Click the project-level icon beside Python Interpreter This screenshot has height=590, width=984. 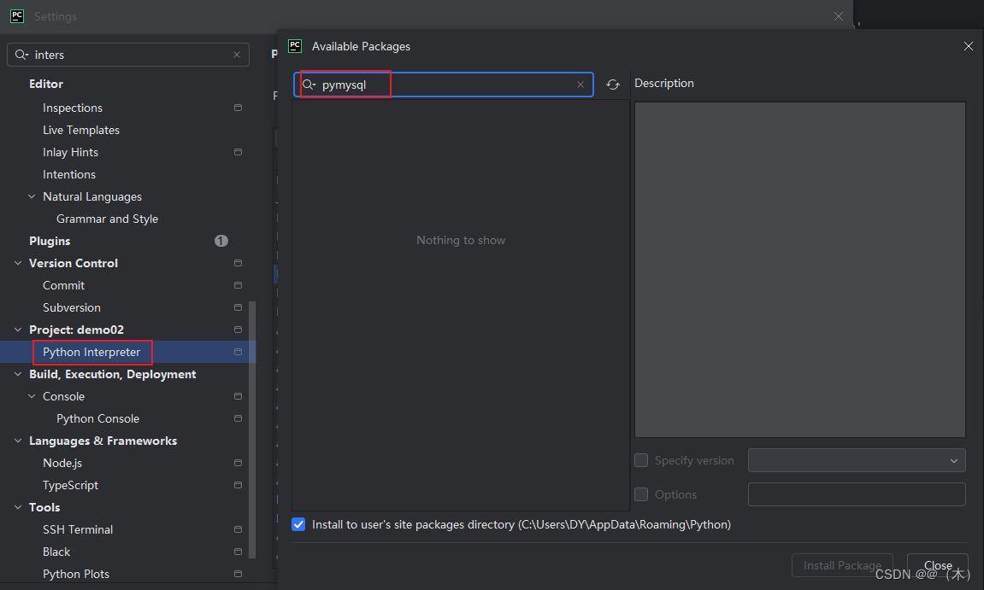pos(238,353)
